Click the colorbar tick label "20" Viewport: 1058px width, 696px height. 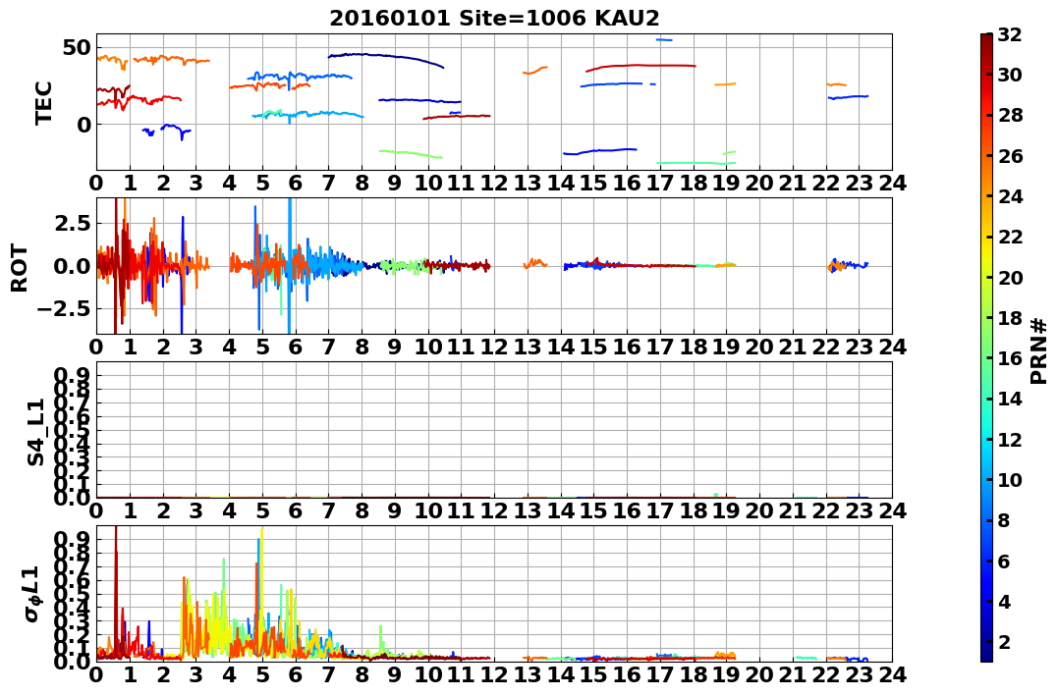tap(1010, 277)
